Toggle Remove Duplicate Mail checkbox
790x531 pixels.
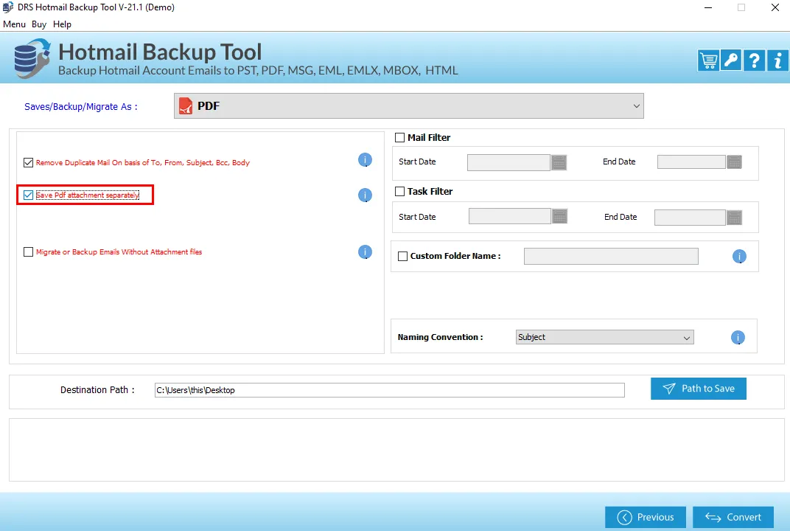click(28, 162)
